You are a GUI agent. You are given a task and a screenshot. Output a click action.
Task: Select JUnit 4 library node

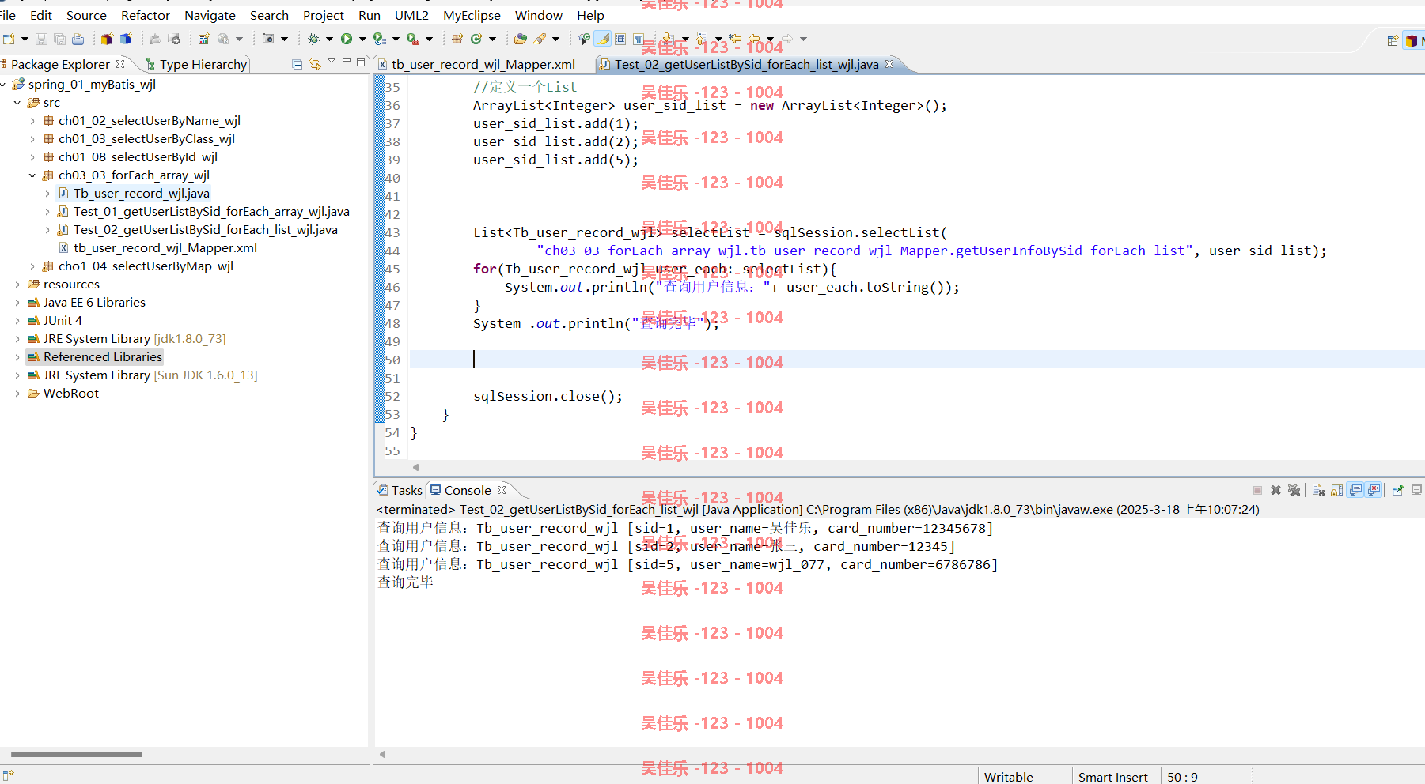[63, 321]
